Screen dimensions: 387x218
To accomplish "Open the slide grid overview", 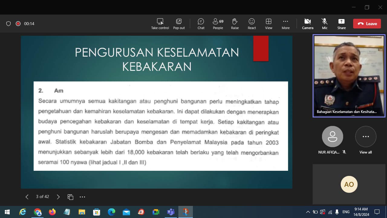I will [70, 197].
